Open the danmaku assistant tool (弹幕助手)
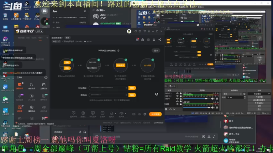The height and width of the screenshot is (153, 273). [x=20, y=86]
